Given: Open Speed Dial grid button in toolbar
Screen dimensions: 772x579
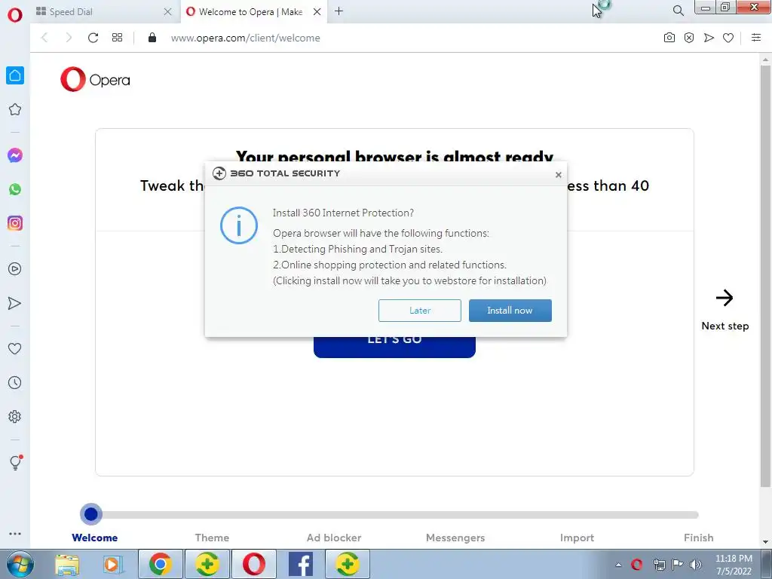Looking at the screenshot, I should [117, 38].
